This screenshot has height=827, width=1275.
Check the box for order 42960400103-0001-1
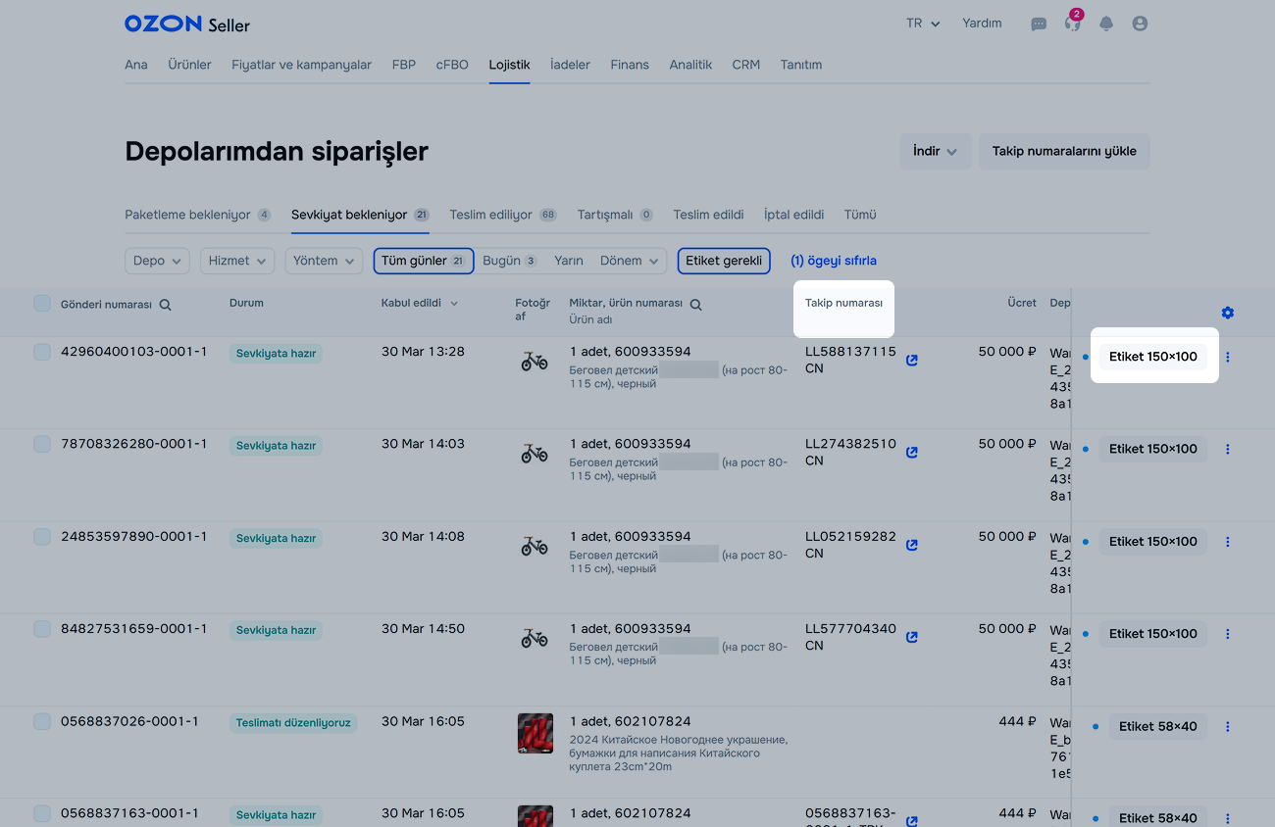point(42,352)
